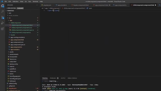Expand the node_modules folder

pos(13,15)
